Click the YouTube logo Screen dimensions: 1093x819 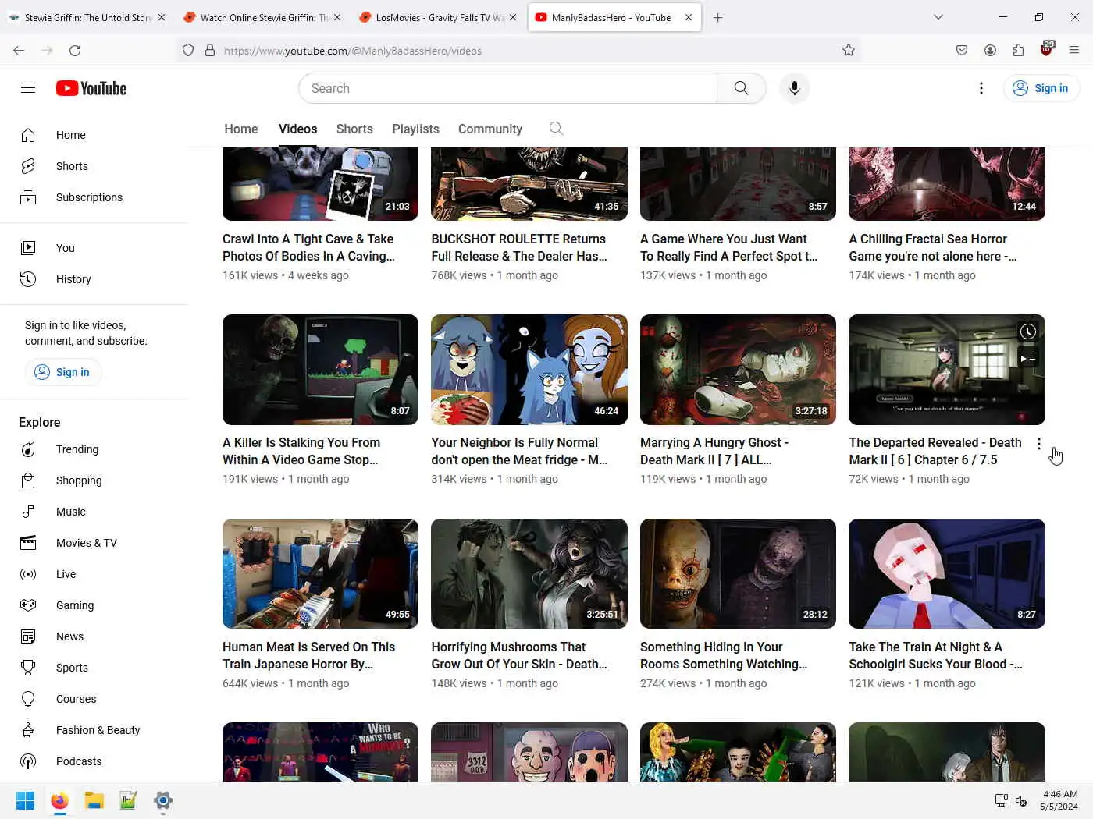pos(91,88)
